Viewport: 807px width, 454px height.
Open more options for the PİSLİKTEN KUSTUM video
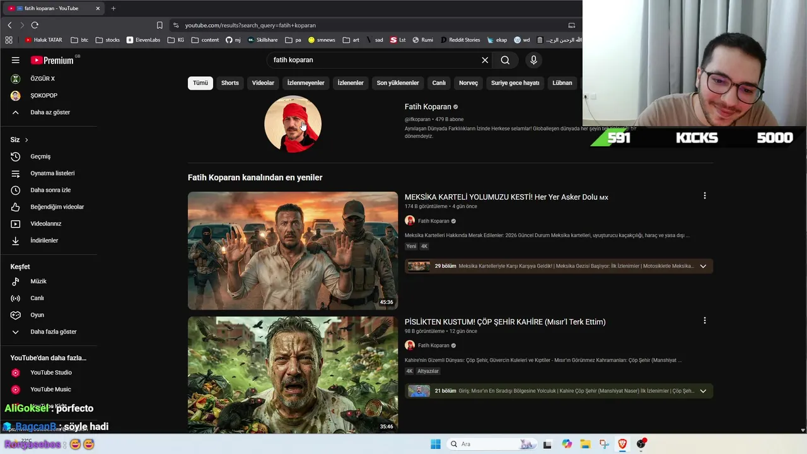click(704, 321)
